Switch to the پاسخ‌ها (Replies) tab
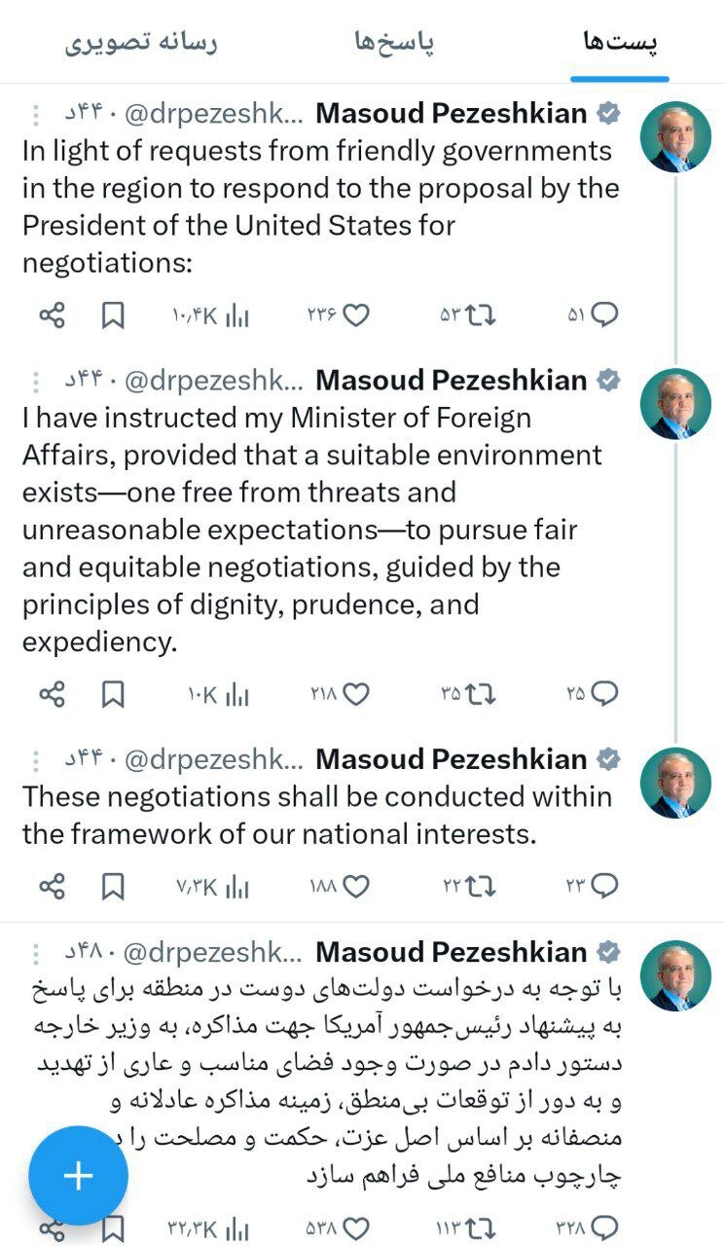 (394, 43)
